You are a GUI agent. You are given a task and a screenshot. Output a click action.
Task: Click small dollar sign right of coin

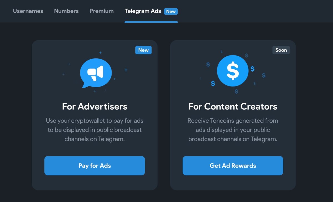click(x=253, y=69)
